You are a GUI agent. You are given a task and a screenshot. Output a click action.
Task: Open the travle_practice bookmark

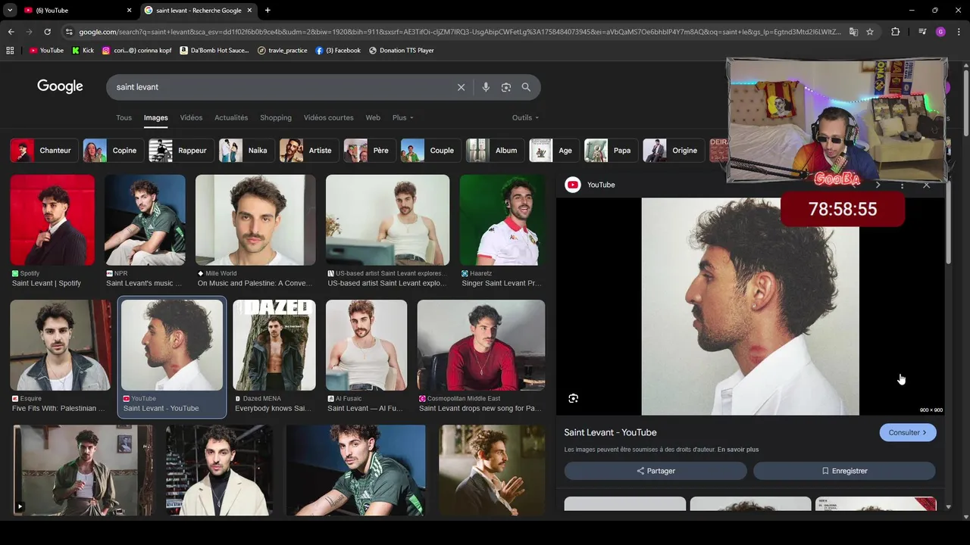pos(282,50)
